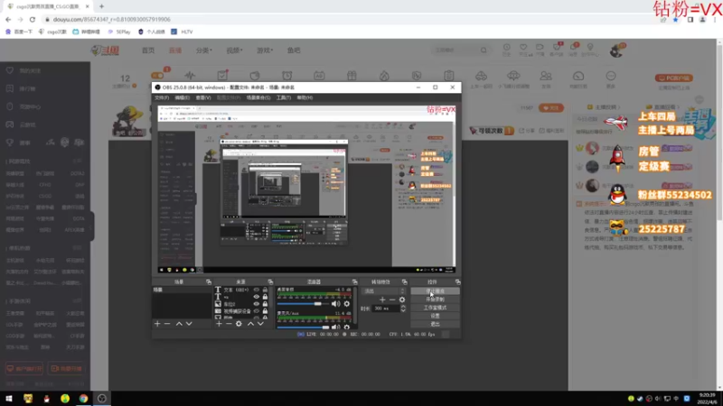Move scene down in Scenes panel
723x406 pixels.
pyautogui.click(x=189, y=324)
